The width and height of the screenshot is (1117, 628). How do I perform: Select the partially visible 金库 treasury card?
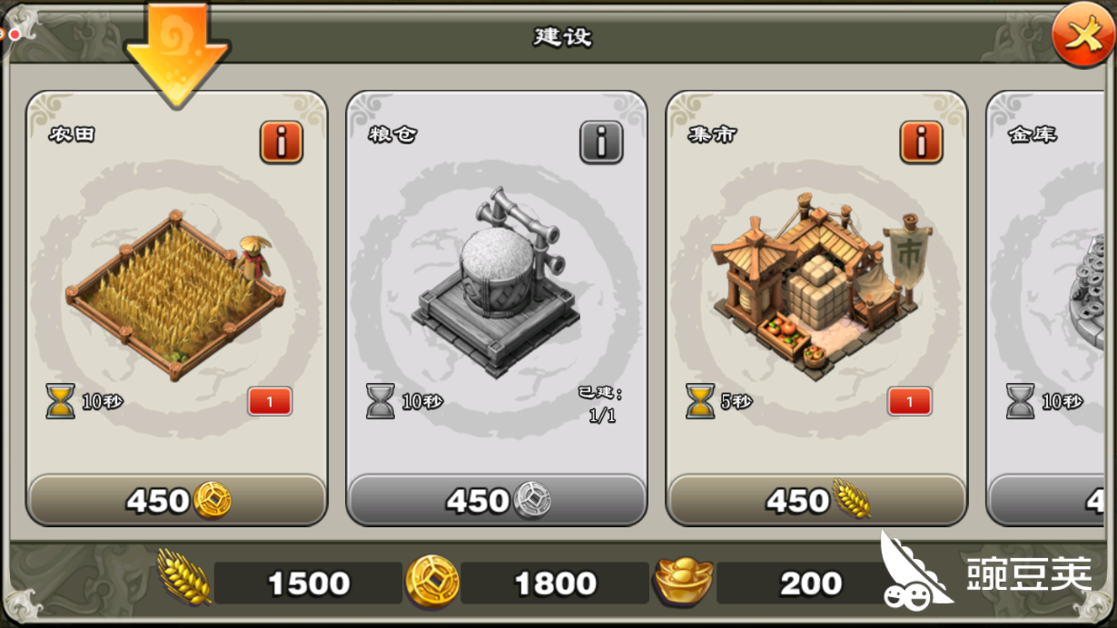[x=1051, y=309]
